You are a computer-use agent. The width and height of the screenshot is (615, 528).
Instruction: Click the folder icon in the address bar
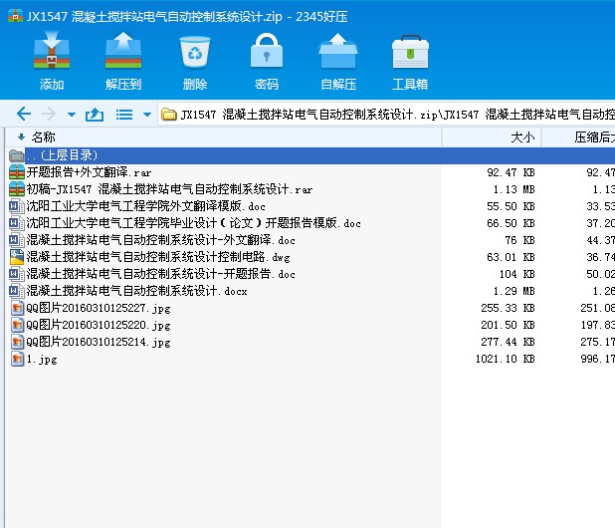[168, 115]
